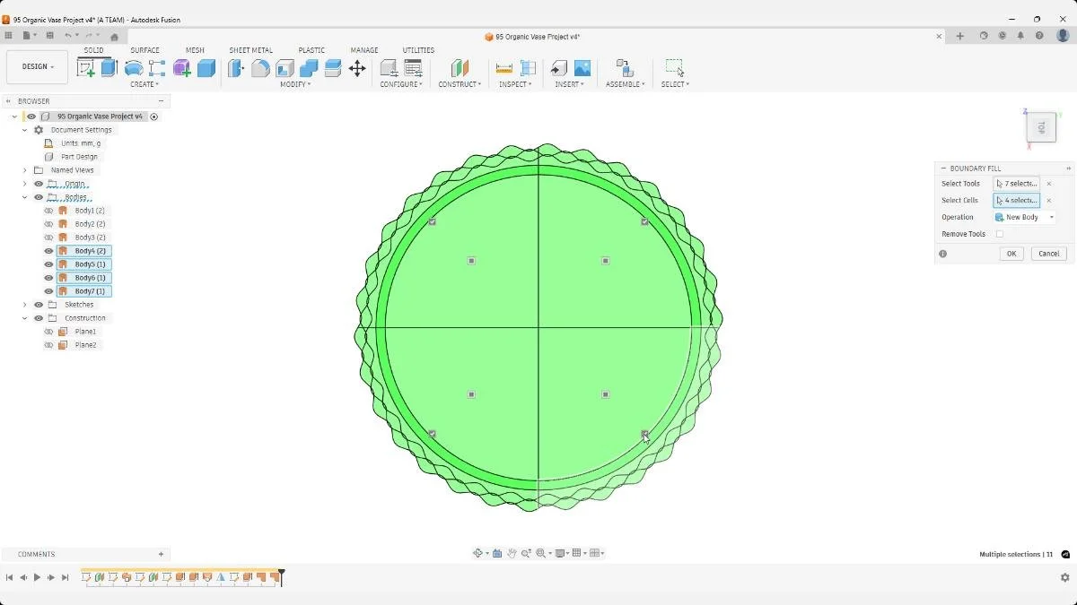Switch to the Surface tab
The height and width of the screenshot is (605, 1077).
coord(144,50)
